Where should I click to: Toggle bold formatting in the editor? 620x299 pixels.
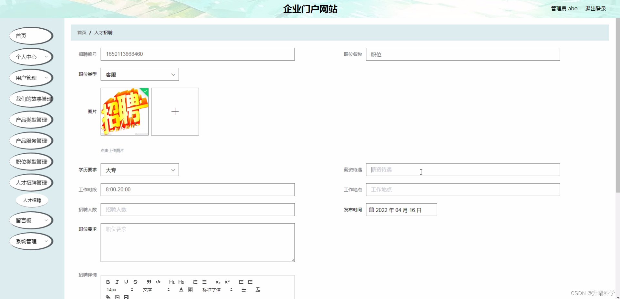(x=108, y=282)
